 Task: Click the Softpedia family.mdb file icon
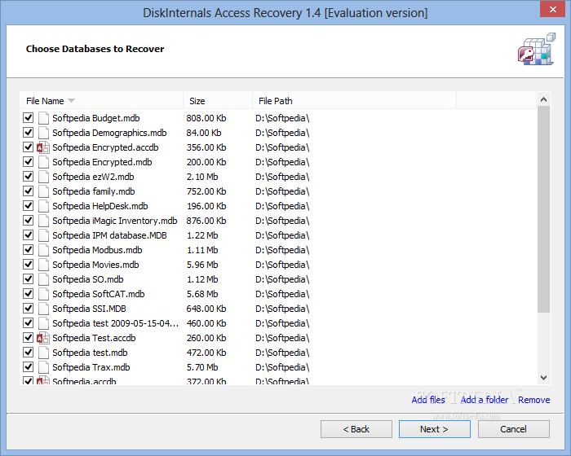[43, 191]
